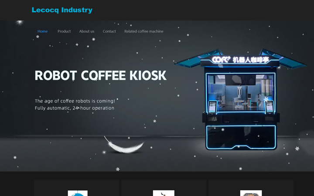The image size is (314, 196).
Task: Open the Product menu item
Action: pyautogui.click(x=64, y=31)
